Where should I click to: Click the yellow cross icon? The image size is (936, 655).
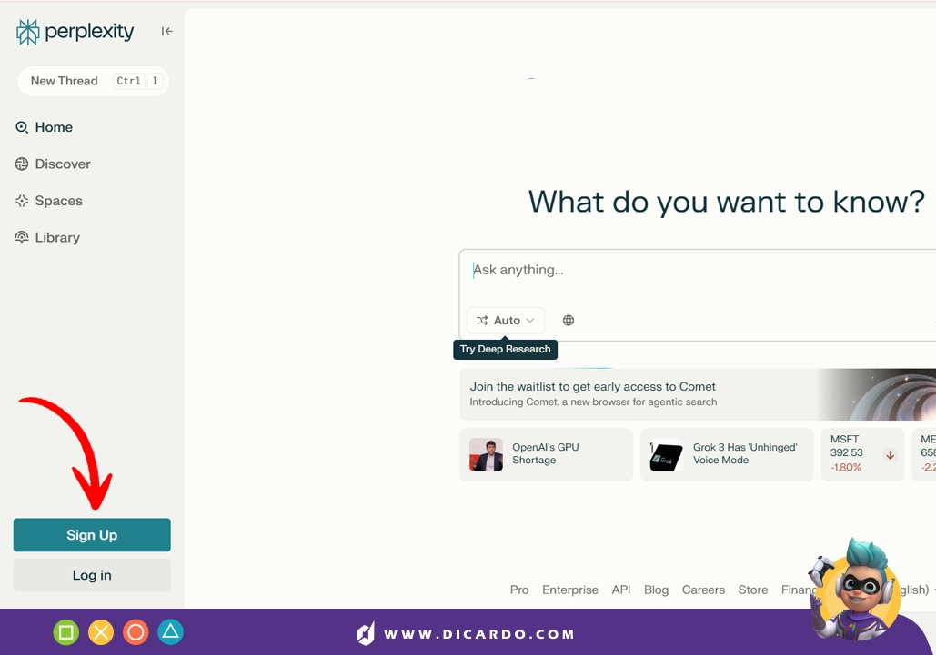click(101, 632)
